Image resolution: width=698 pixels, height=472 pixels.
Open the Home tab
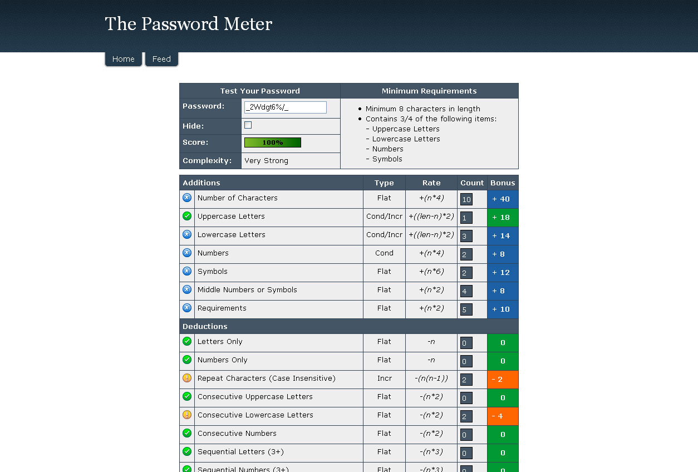pyautogui.click(x=124, y=59)
